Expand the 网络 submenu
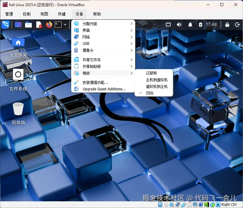243x208 pixels. coord(103,37)
